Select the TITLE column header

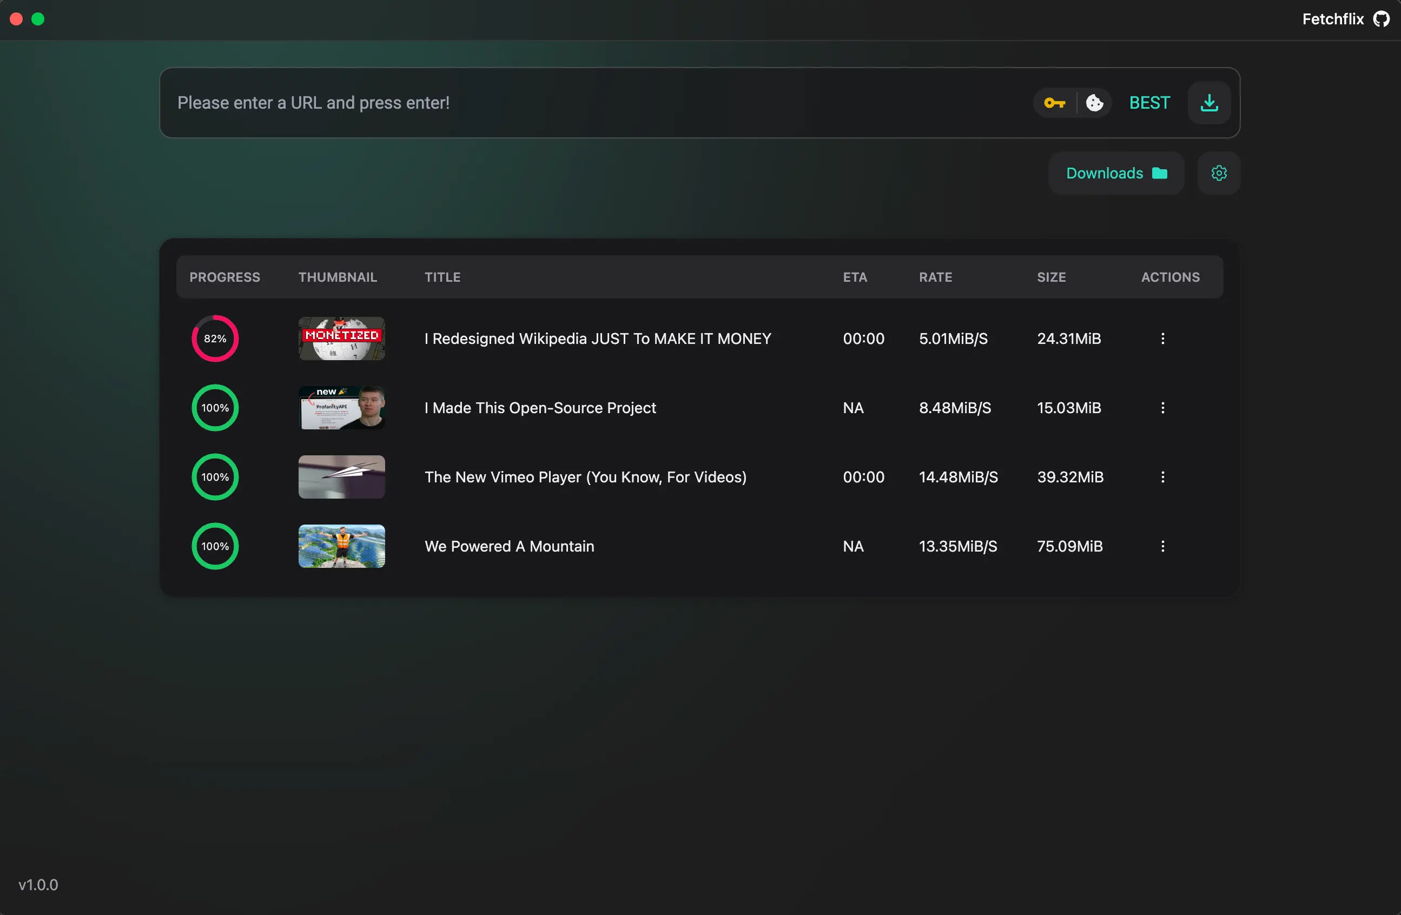[x=442, y=276]
